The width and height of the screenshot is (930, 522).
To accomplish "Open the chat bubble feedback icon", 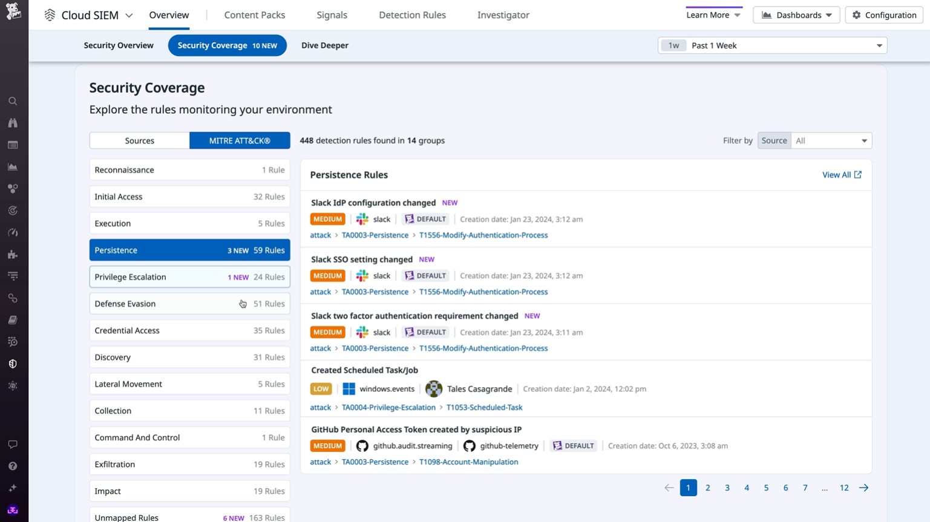I will coord(12,444).
